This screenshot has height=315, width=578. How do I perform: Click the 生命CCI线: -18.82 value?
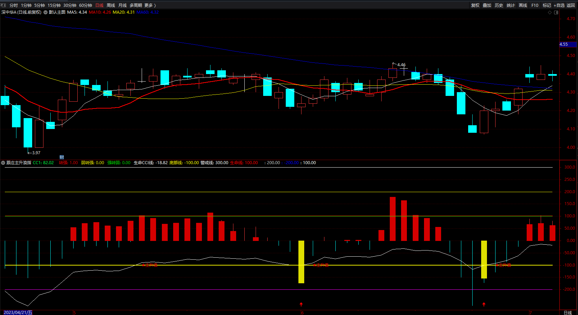151,163
